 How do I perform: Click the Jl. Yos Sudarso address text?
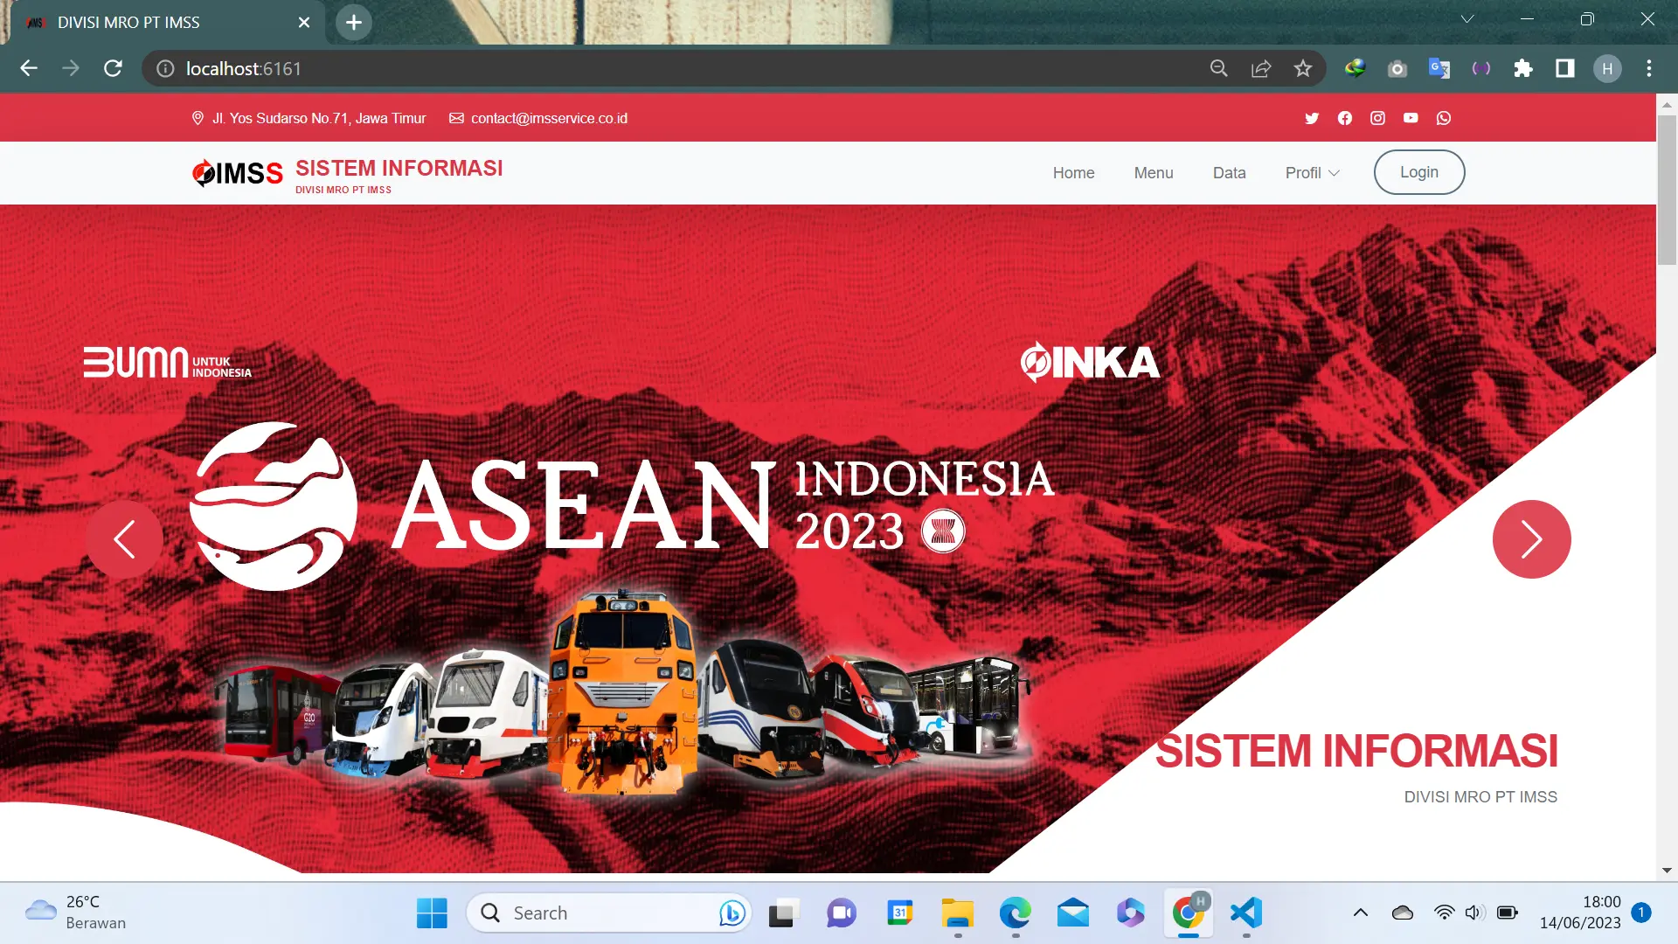[319, 118]
